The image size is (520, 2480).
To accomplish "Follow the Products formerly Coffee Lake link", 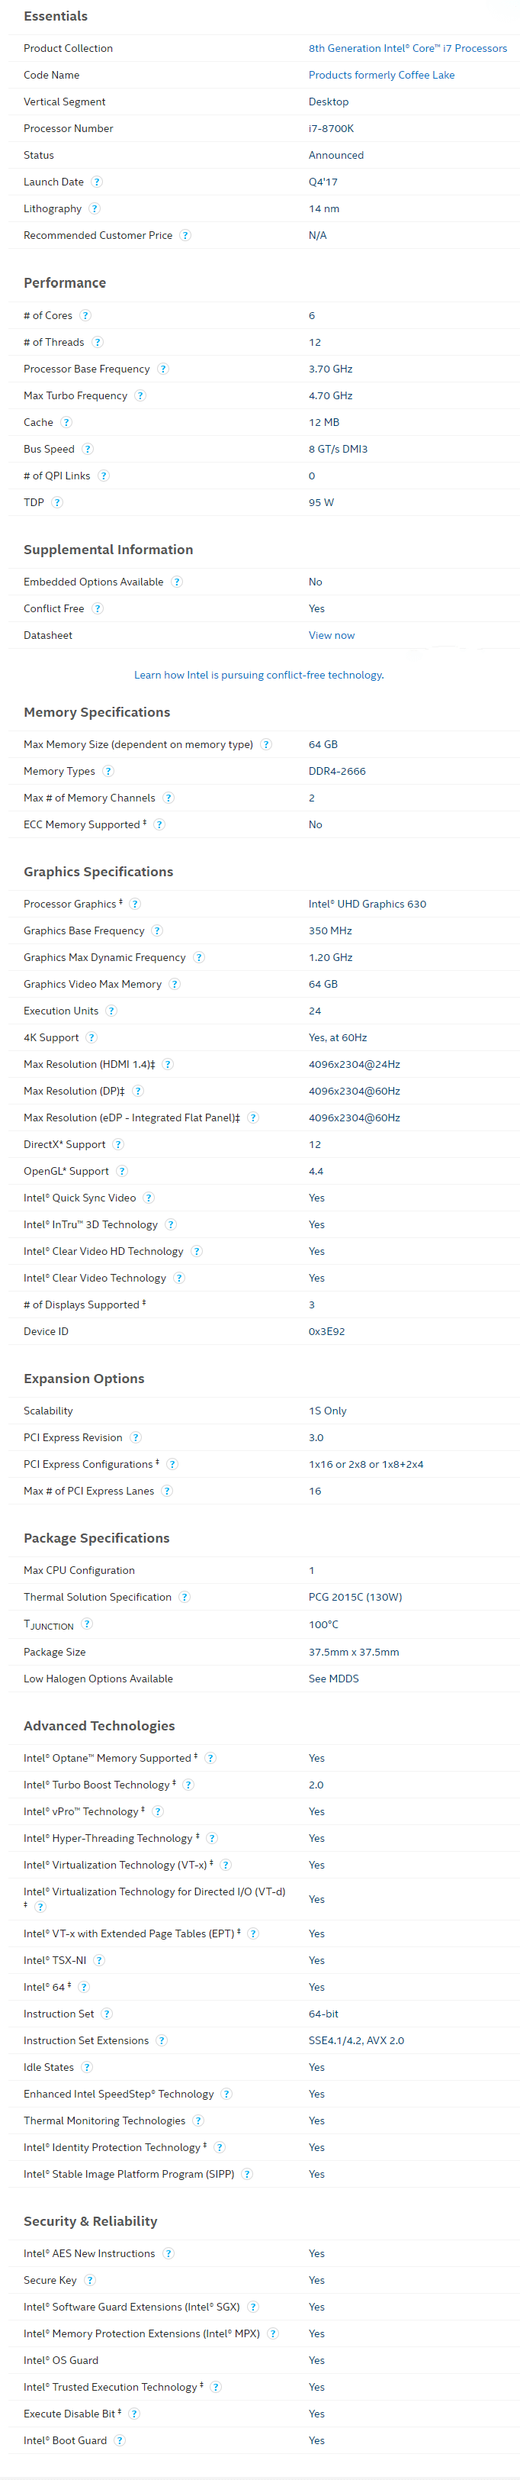I will 381,75.
